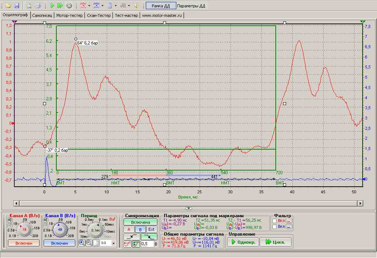The image size is (377, 258).
Task: Expand the panel using the small down-arrow handle
Action: pos(188,208)
